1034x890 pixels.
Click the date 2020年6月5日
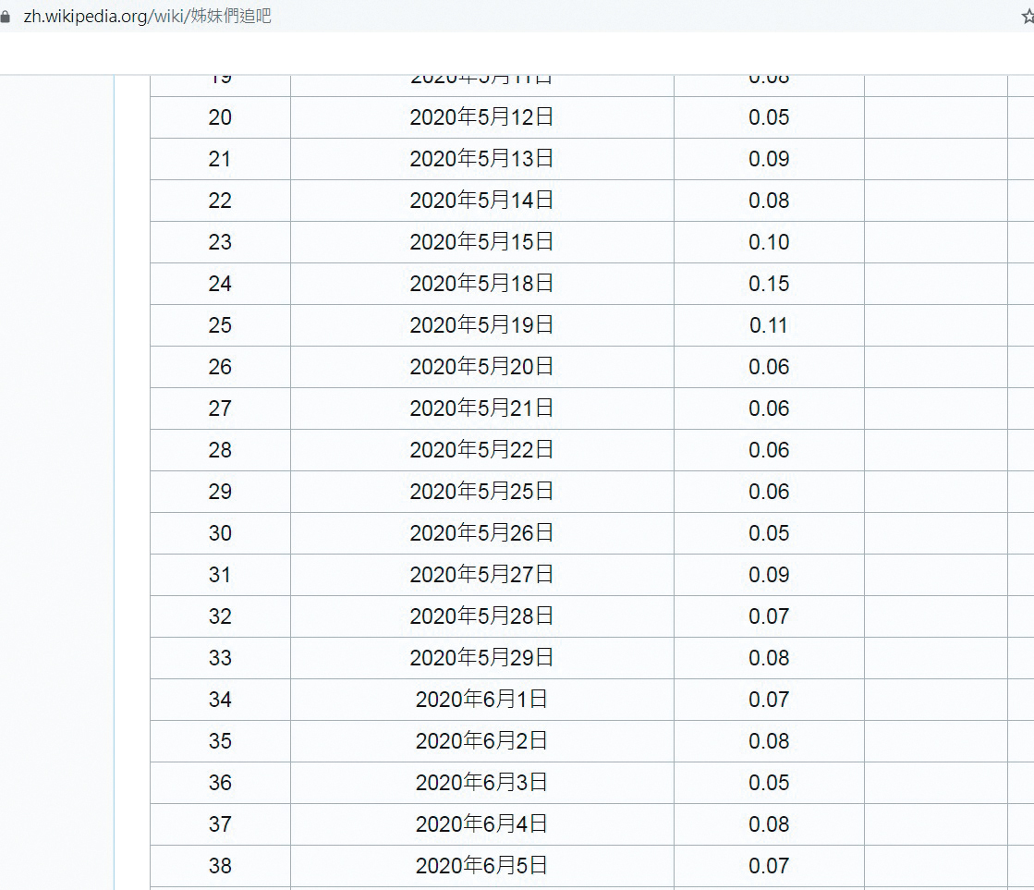481,866
